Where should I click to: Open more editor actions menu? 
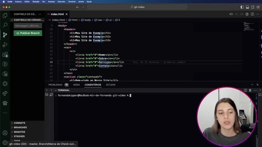click(257, 14)
